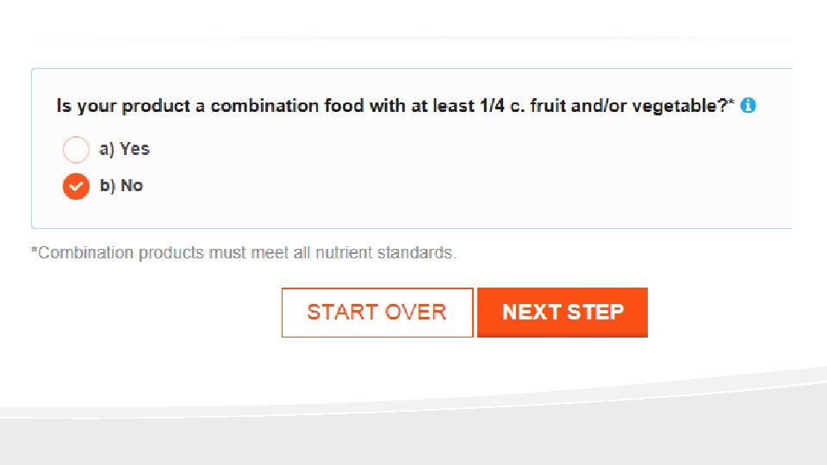The height and width of the screenshot is (465, 827).
Task: Click the footnote about combination products
Action: [x=244, y=252]
